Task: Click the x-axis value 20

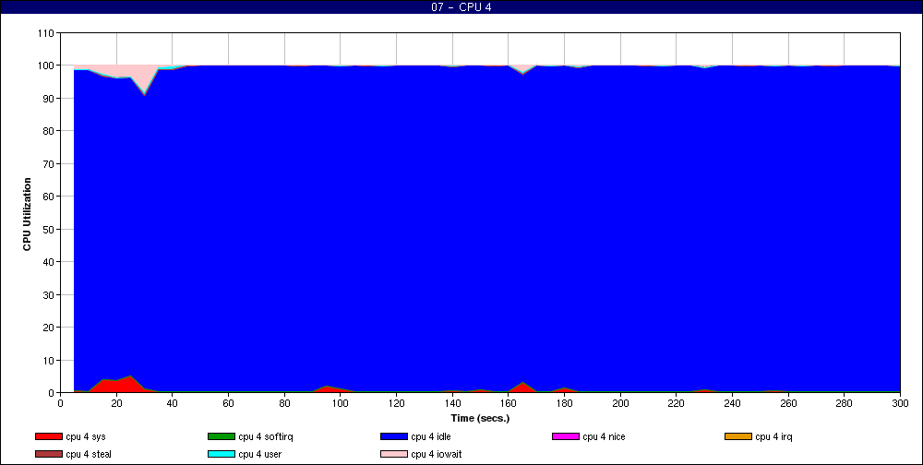Action: click(x=116, y=403)
